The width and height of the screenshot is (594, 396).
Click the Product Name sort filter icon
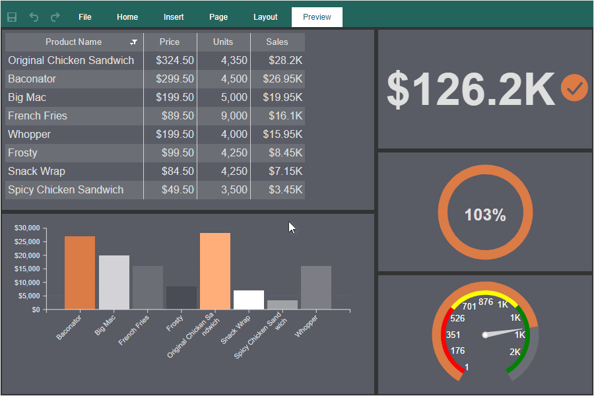(133, 42)
